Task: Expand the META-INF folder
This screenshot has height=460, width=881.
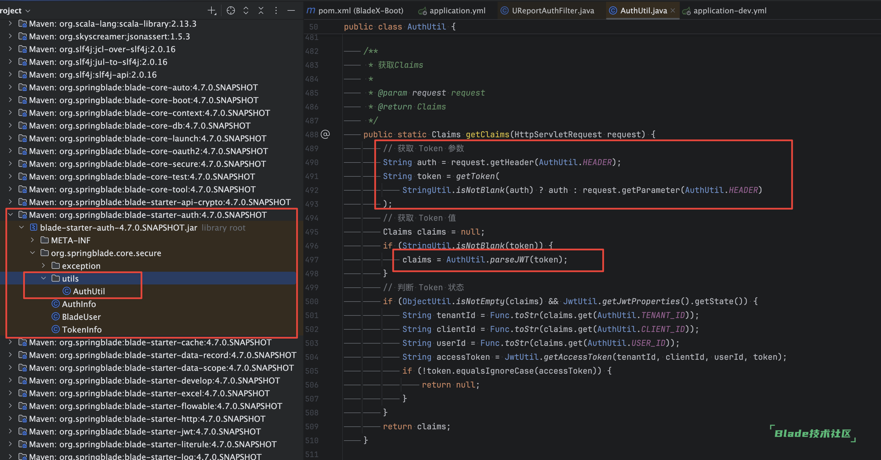Action: coord(32,240)
